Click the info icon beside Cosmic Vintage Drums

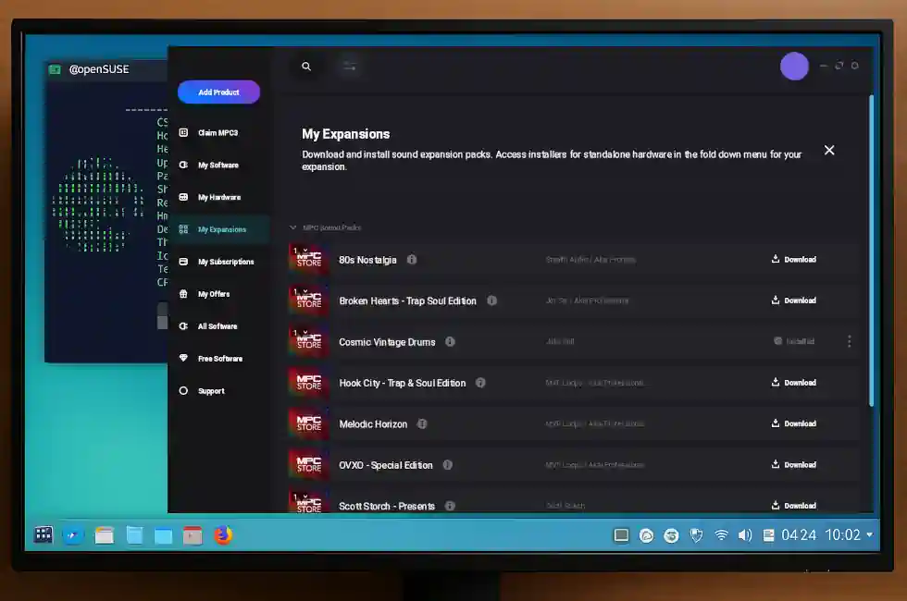450,341
